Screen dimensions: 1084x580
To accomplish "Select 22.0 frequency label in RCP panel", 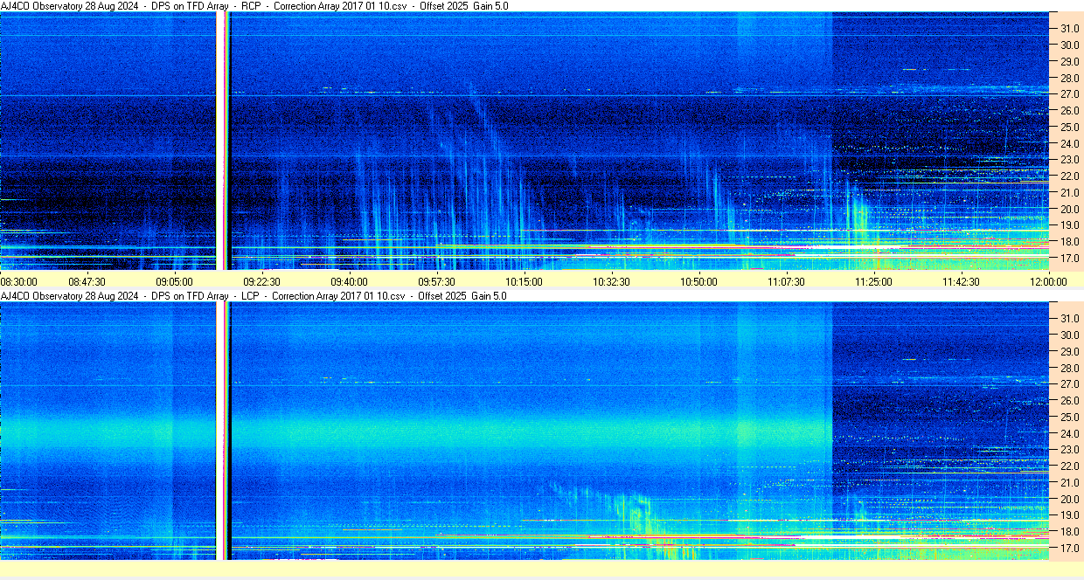I will point(1069,176).
